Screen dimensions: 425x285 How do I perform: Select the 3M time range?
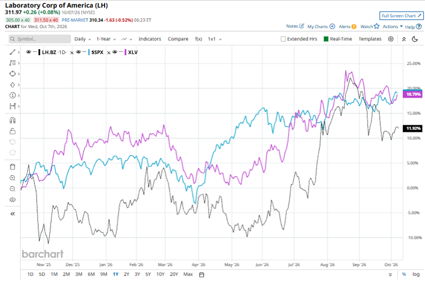[79, 274]
